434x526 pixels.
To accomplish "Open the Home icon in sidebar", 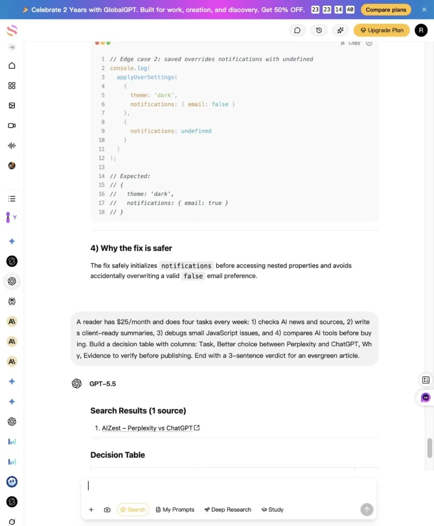I will [x=12, y=65].
